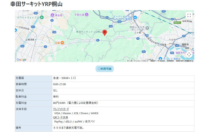Open the 招福 restaurant marker icon

tap(62, 43)
